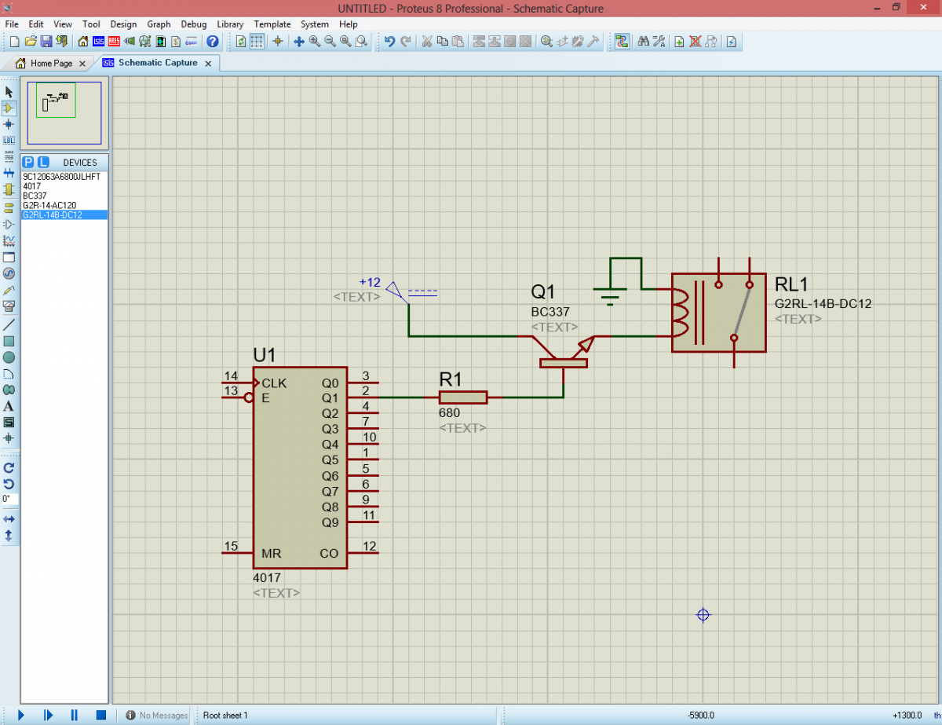Click the U1 4017 counter chip
Screen dimensions: 942x725
(x=300, y=467)
